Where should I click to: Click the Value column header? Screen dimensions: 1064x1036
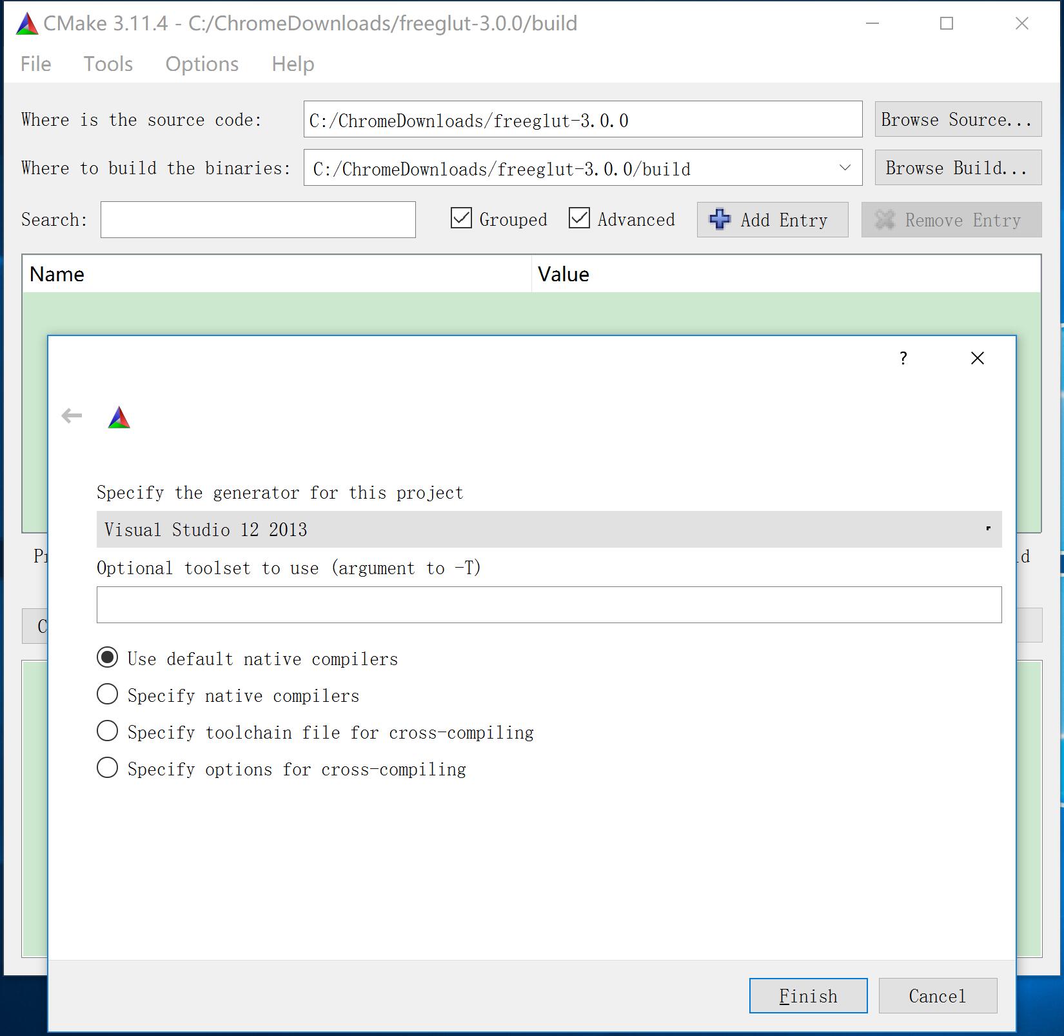[x=786, y=274]
